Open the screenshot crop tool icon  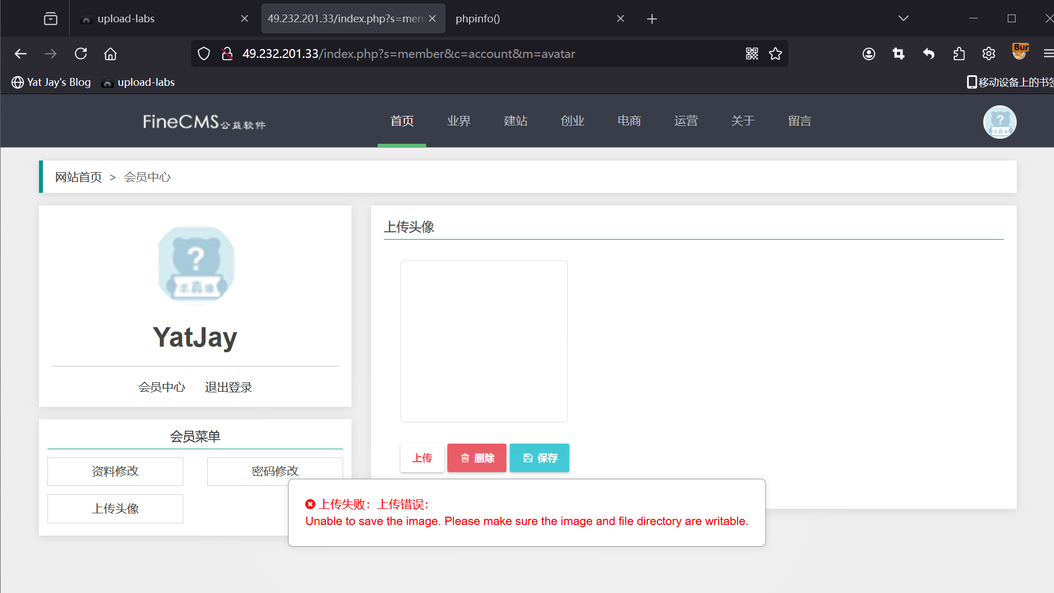pyautogui.click(x=899, y=54)
